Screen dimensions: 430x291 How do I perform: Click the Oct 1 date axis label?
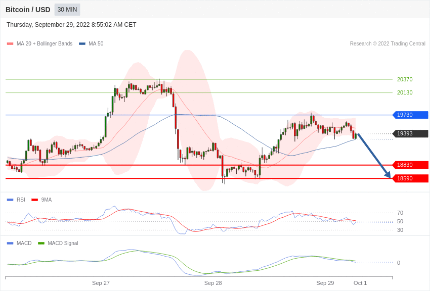pos(360,283)
